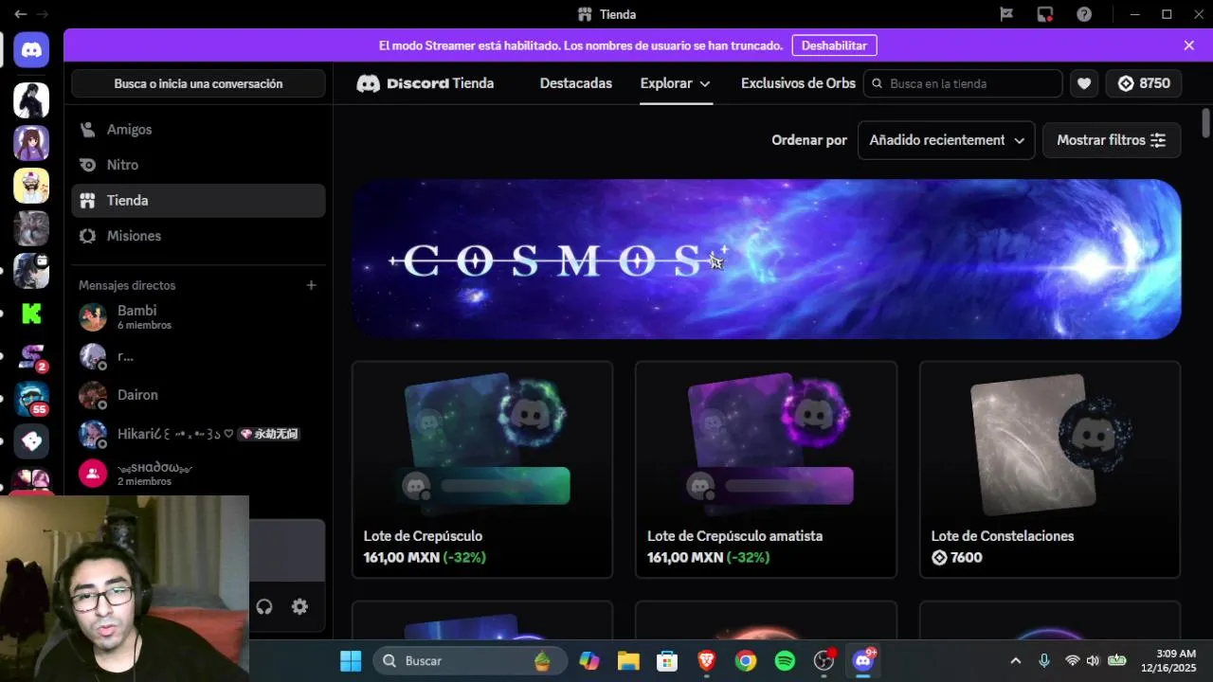Disable Streamer mode with Deshabilitar button
The width and height of the screenshot is (1213, 682).
point(834,45)
